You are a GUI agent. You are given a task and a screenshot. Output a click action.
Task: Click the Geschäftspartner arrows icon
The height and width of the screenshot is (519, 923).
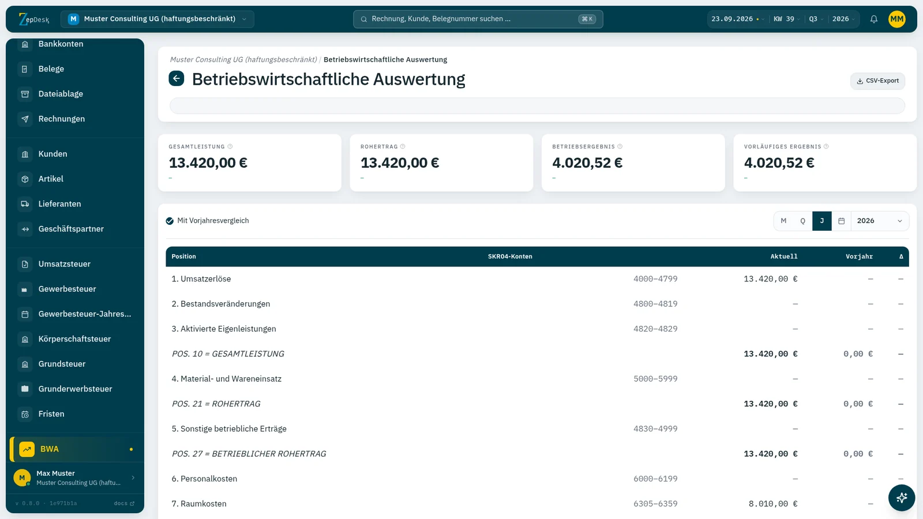25,229
